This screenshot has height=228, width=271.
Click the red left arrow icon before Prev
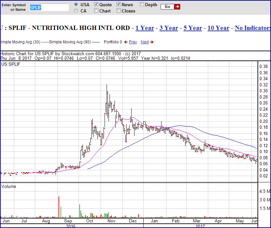[x=126, y=42]
